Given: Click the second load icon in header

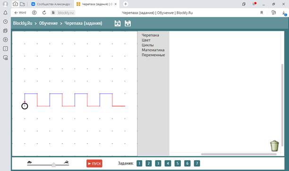Looking at the screenshot, I should (x=127, y=24).
